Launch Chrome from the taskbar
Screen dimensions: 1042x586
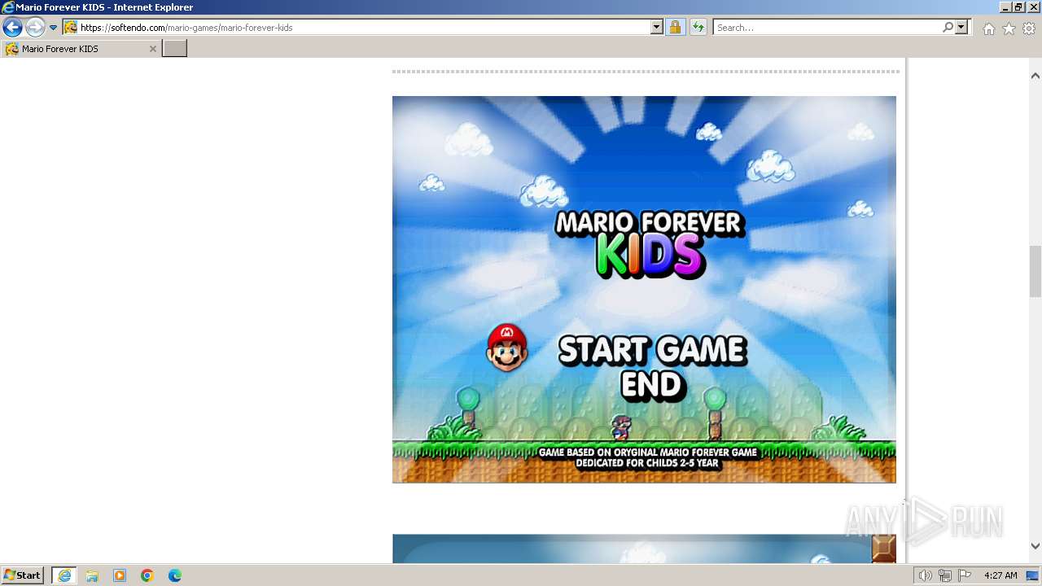[x=147, y=575]
